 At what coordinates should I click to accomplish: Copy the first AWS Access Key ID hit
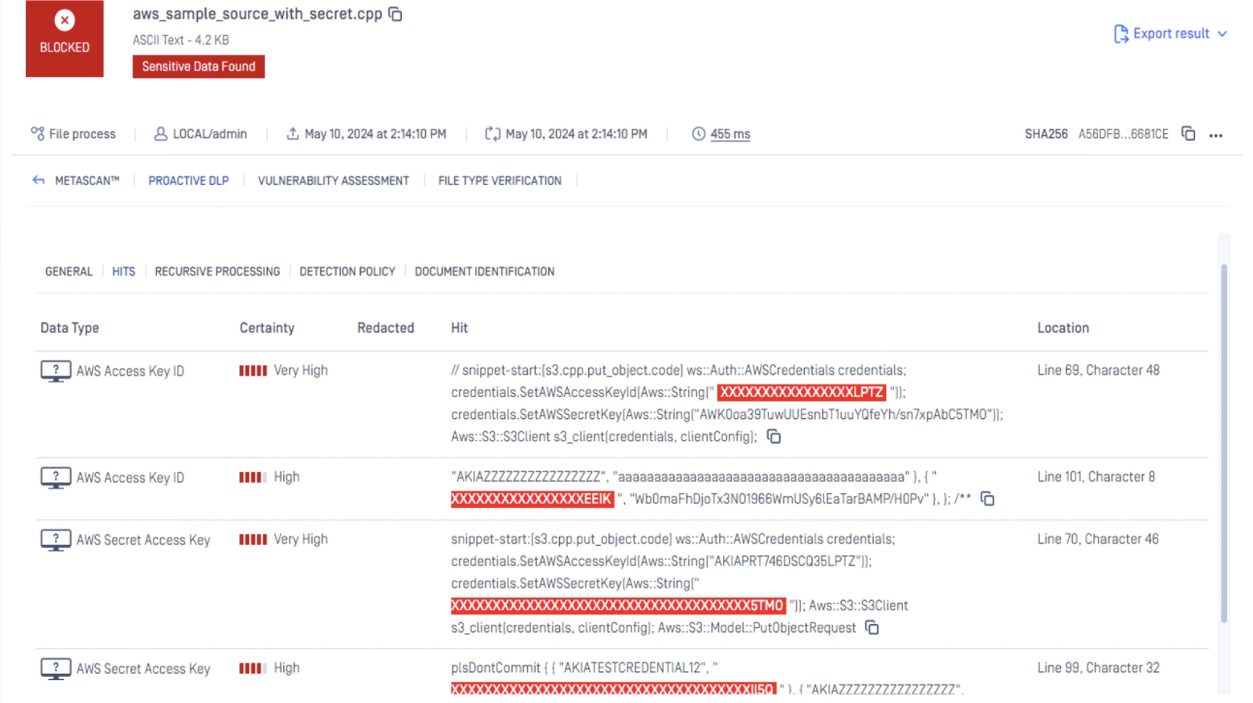[774, 437]
